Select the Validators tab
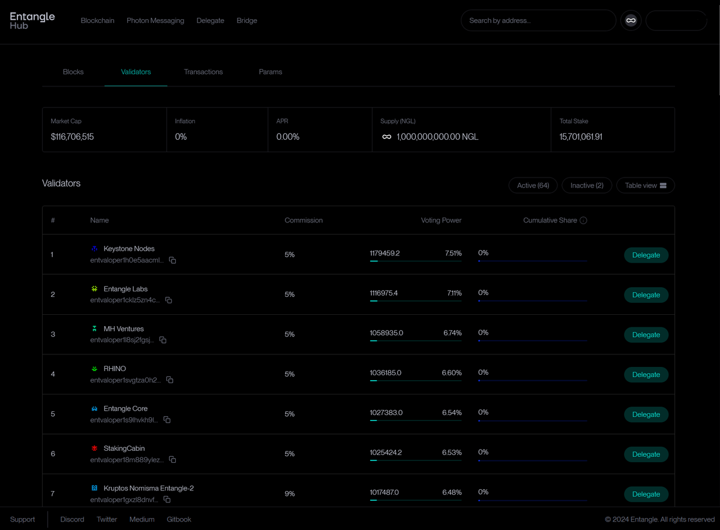The image size is (720, 530). click(x=136, y=72)
